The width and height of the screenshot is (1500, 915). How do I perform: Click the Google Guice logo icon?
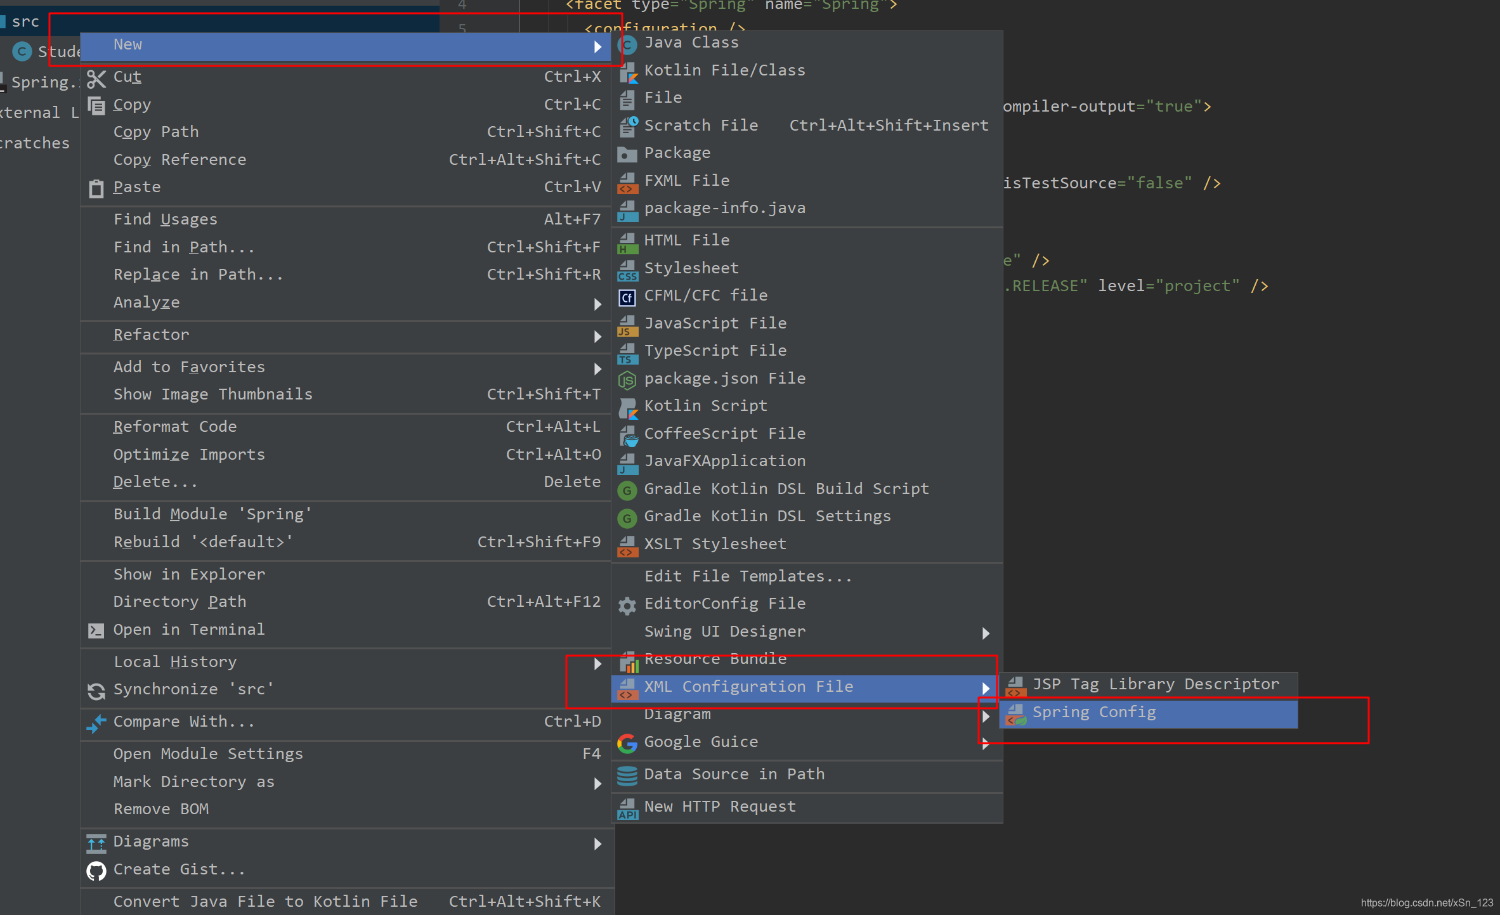pyautogui.click(x=627, y=743)
